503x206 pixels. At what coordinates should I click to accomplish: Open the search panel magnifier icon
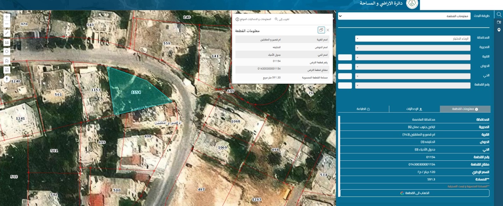click(499, 14)
